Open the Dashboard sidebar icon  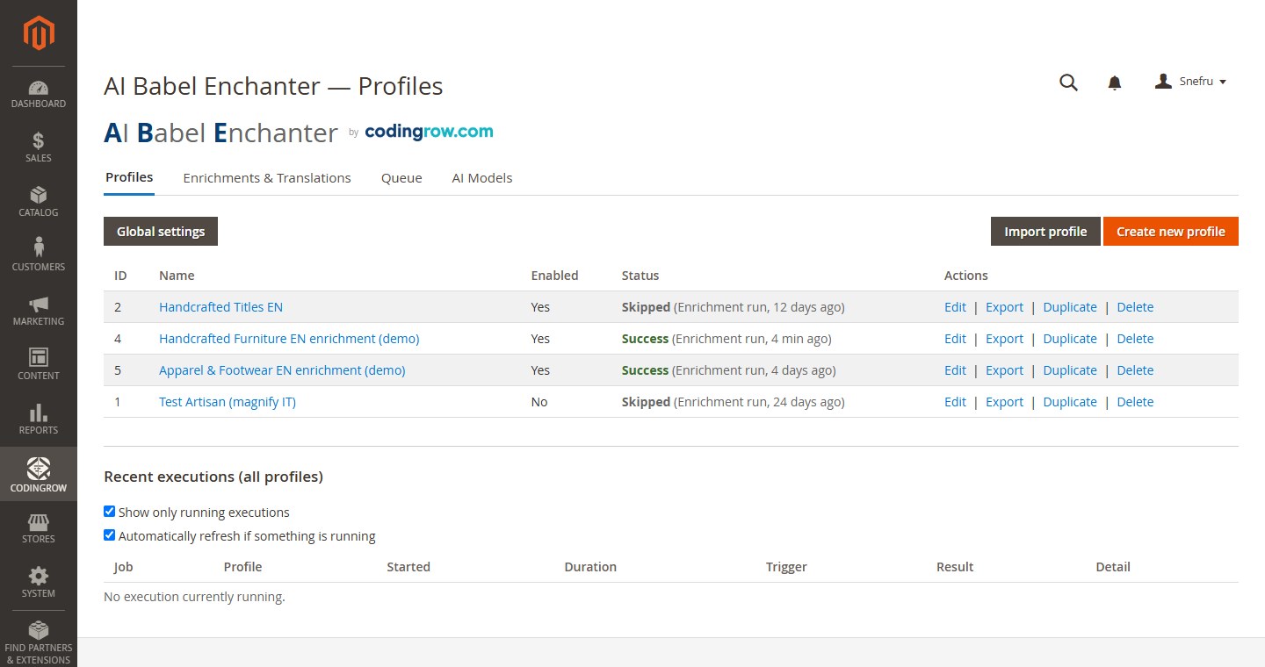click(x=39, y=94)
